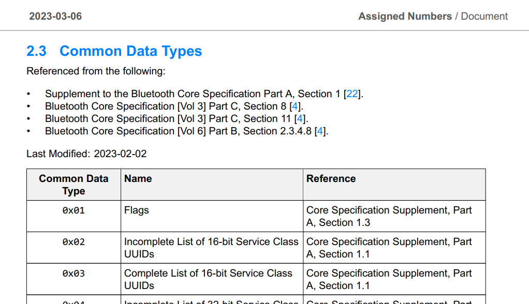Viewport: 529px width, 304px height.
Task: Select the 0x02 table cell
Action: (x=74, y=248)
